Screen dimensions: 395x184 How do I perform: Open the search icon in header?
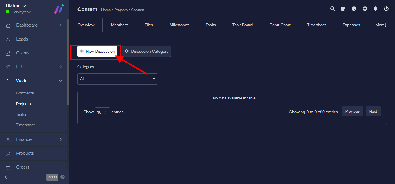333,9
